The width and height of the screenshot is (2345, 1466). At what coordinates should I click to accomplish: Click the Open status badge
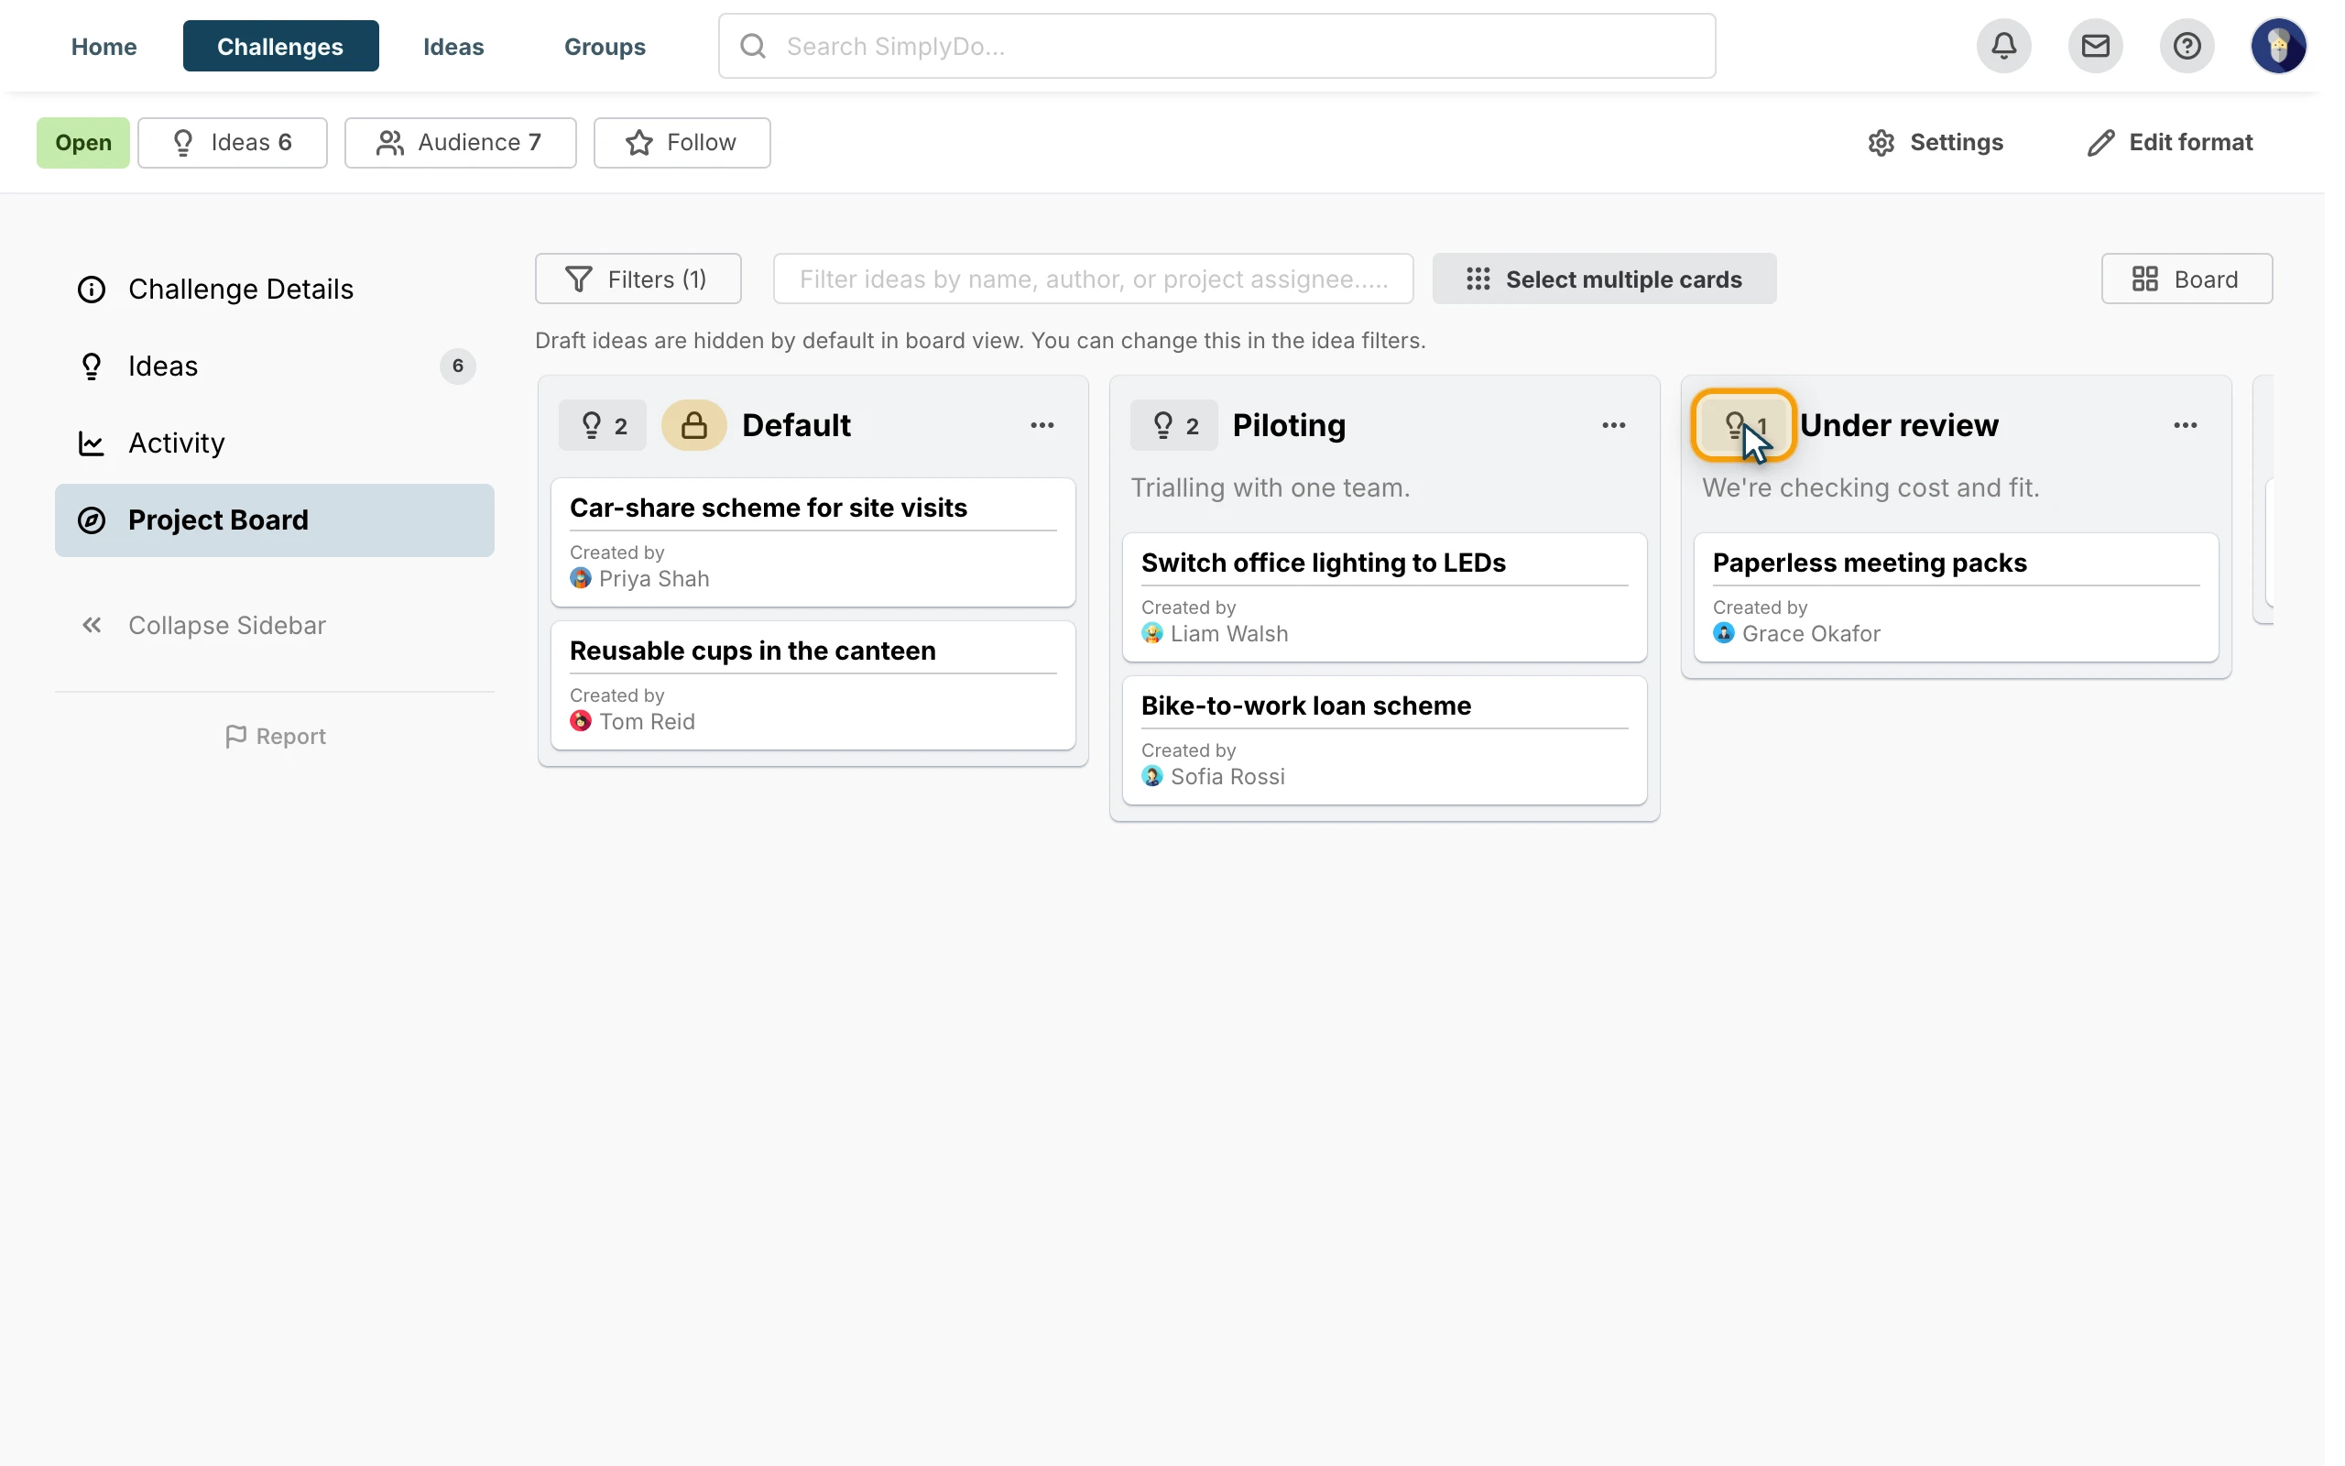(83, 143)
